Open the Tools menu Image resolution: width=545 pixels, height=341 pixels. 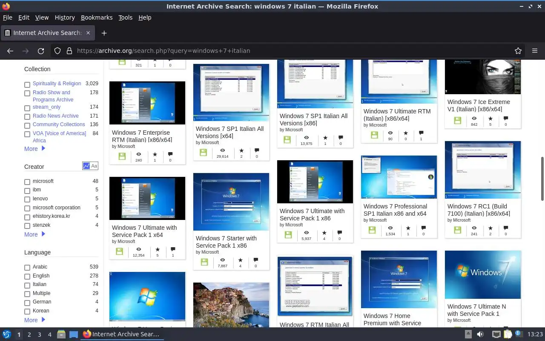coord(125,17)
